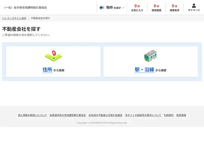View 閲覧履歴 browsing history

(156, 7)
